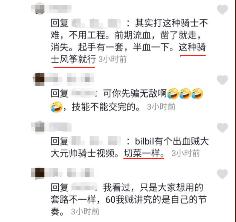Viewport: 236px width, 222px height.
Task: Tap underlined text 切菜一样
Action: click(x=144, y=153)
